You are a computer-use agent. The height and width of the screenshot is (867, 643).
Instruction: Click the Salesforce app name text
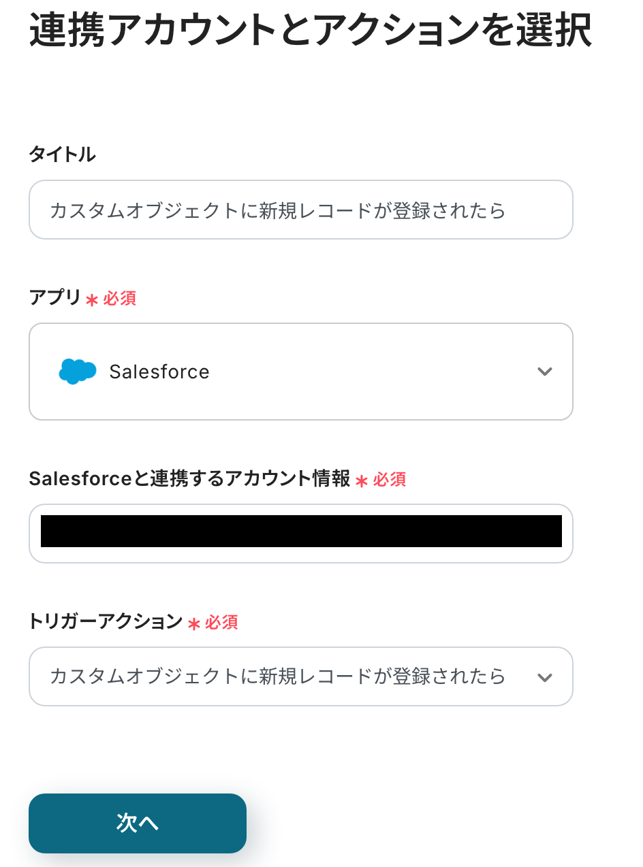tap(159, 372)
